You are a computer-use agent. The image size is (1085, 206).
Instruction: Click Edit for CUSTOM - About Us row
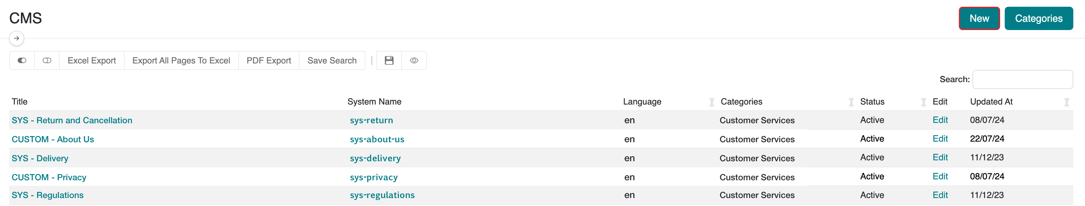(940, 139)
